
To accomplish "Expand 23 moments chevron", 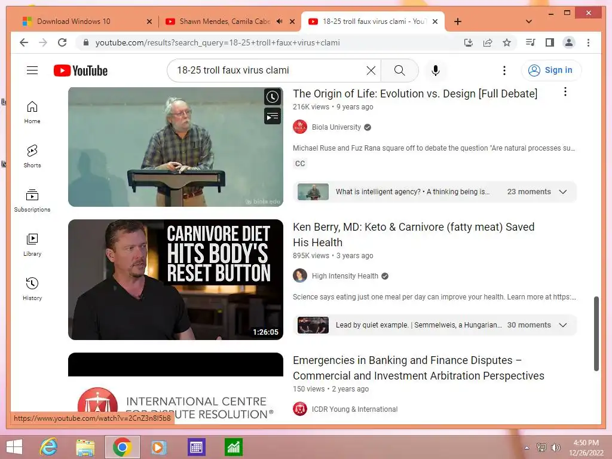I will pos(563,192).
